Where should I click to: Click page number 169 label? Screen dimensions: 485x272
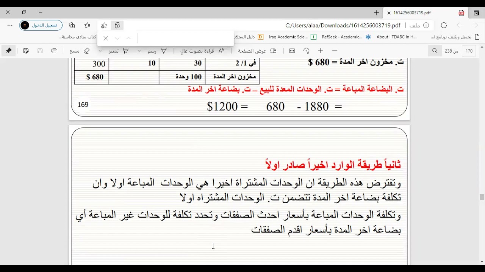[83, 105]
